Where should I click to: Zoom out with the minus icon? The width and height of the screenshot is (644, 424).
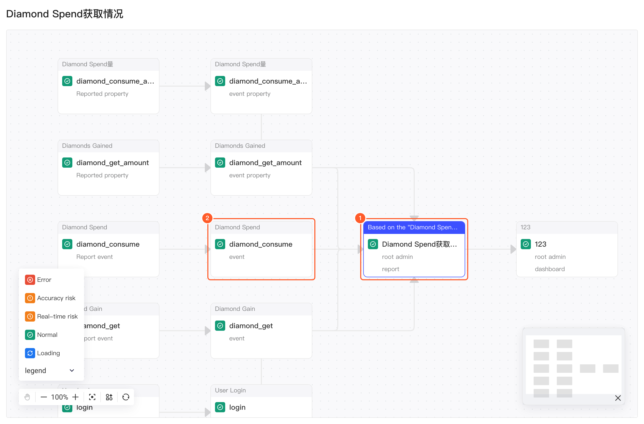click(44, 397)
